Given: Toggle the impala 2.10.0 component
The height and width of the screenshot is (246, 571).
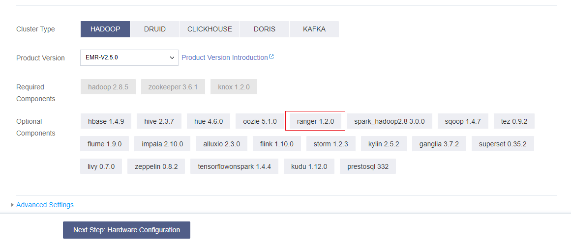Looking at the screenshot, I should 162,144.
